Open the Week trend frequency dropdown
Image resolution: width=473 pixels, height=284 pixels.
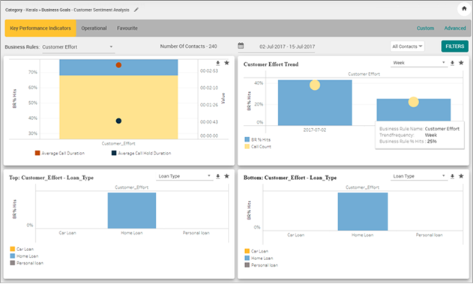419,63
